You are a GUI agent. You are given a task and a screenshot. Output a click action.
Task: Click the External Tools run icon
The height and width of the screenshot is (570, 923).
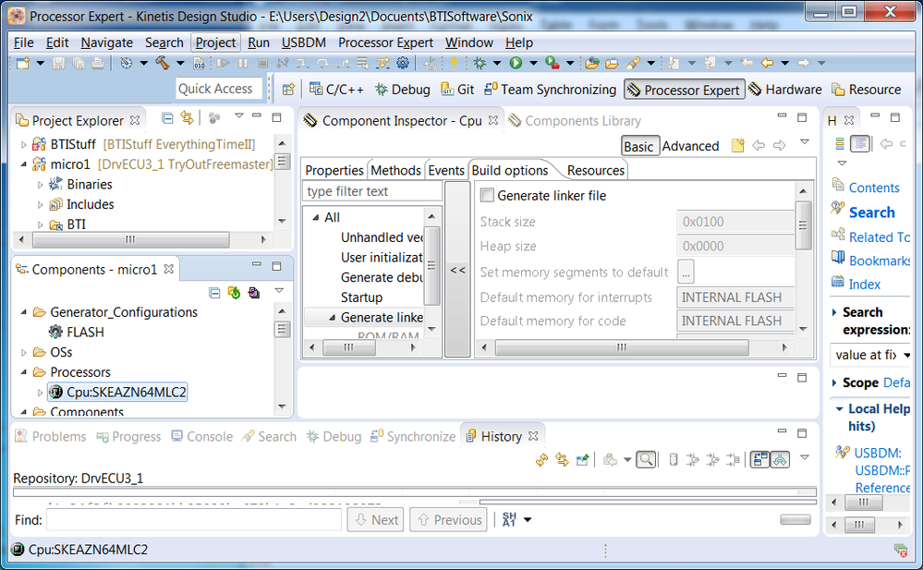point(553,63)
